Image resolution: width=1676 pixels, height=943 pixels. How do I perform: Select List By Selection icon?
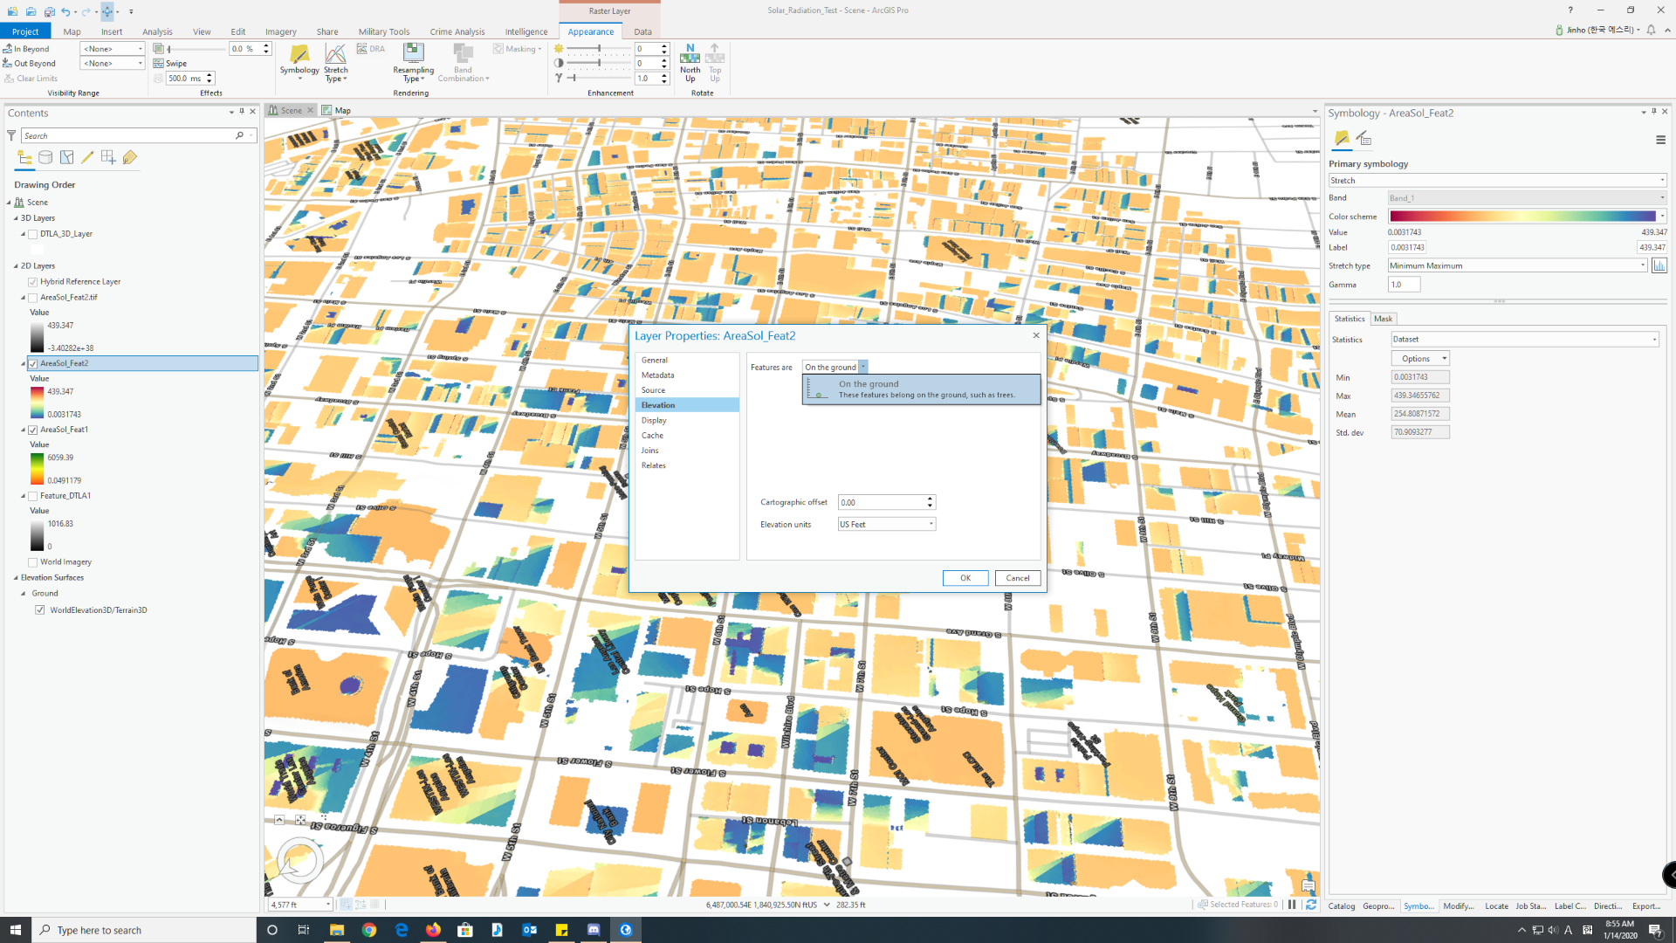click(x=66, y=158)
